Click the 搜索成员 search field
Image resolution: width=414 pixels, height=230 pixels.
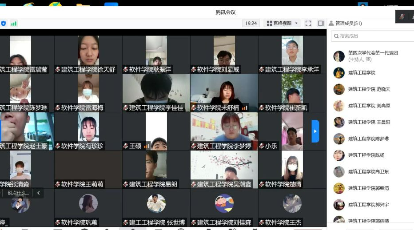(373, 36)
